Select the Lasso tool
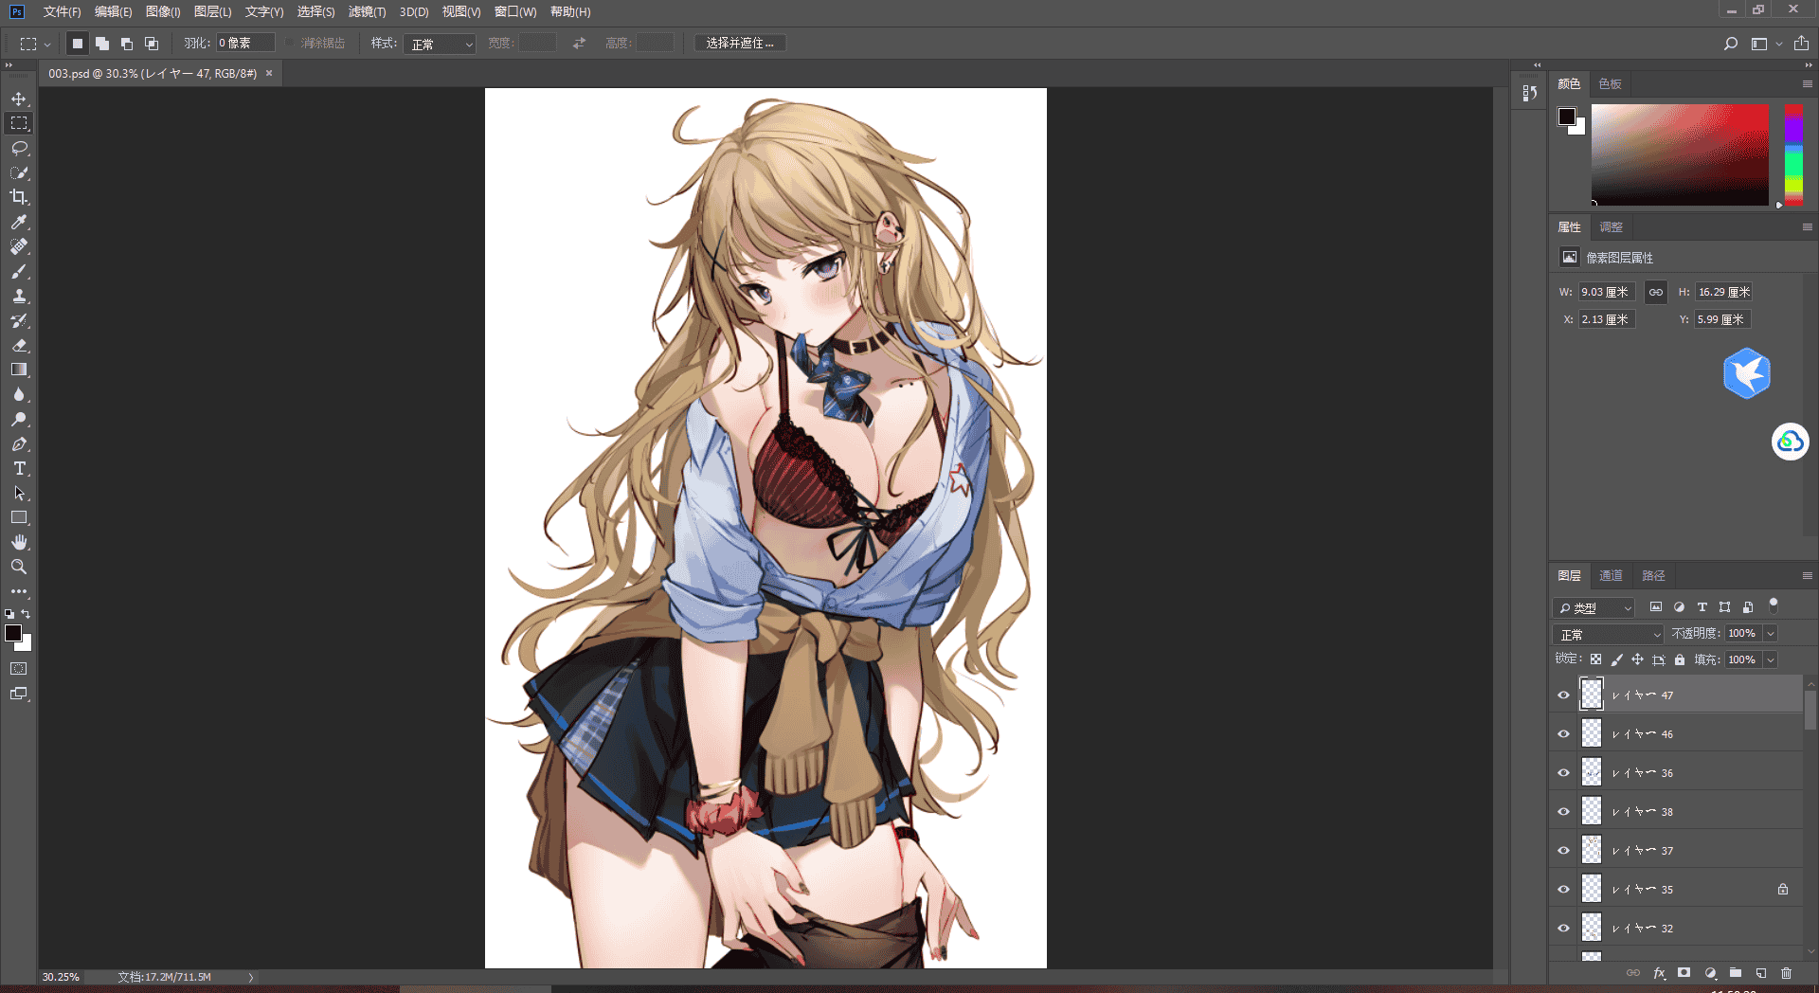1819x993 pixels. point(19,148)
